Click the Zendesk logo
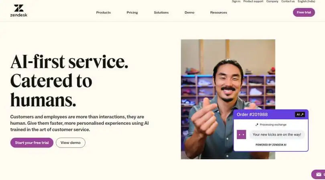The height and width of the screenshot is (180, 325). pos(18,10)
